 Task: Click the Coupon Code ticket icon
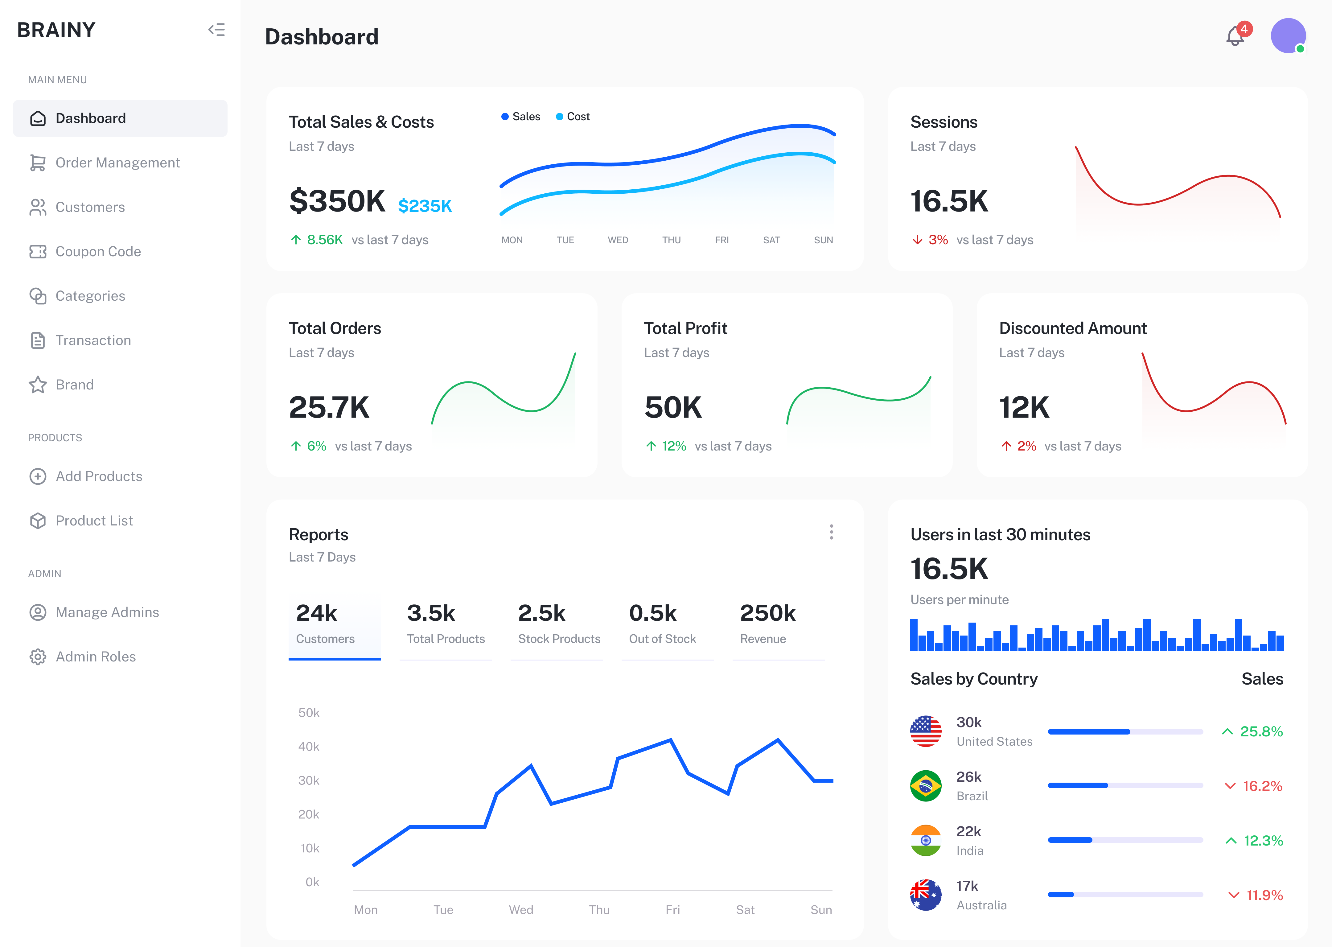pyautogui.click(x=38, y=251)
